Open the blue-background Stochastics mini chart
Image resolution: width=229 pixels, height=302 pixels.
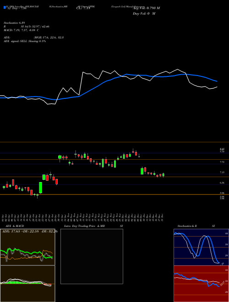click(x=201, y=247)
